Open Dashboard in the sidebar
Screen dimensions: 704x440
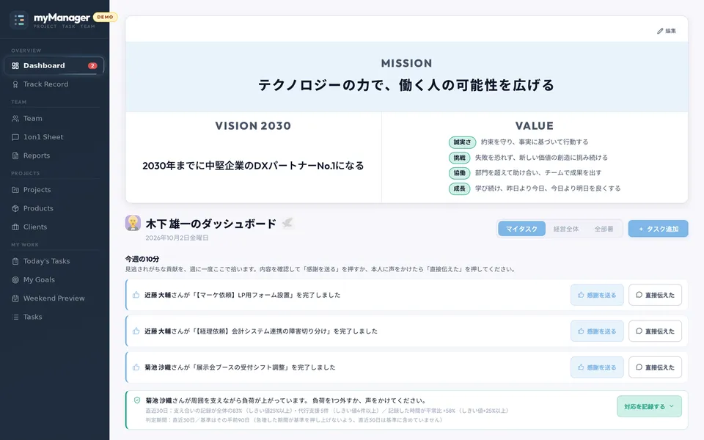pos(54,65)
